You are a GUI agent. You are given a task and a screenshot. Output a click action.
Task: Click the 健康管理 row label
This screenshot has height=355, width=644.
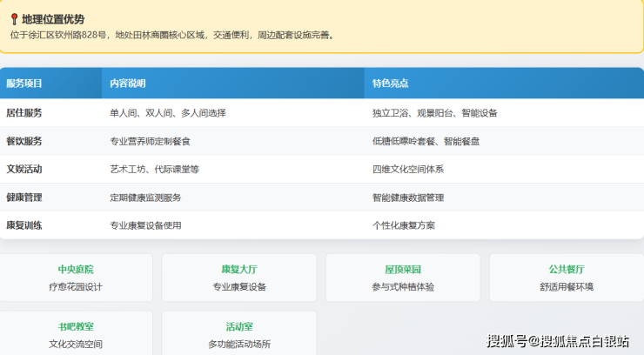(24, 198)
